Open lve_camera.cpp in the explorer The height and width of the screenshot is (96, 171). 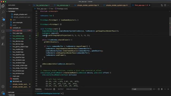tap(18, 36)
